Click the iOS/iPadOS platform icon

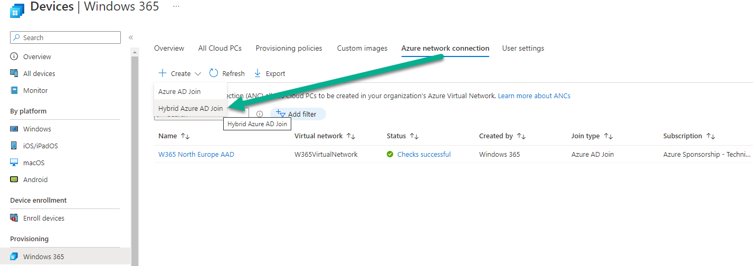[x=14, y=146]
